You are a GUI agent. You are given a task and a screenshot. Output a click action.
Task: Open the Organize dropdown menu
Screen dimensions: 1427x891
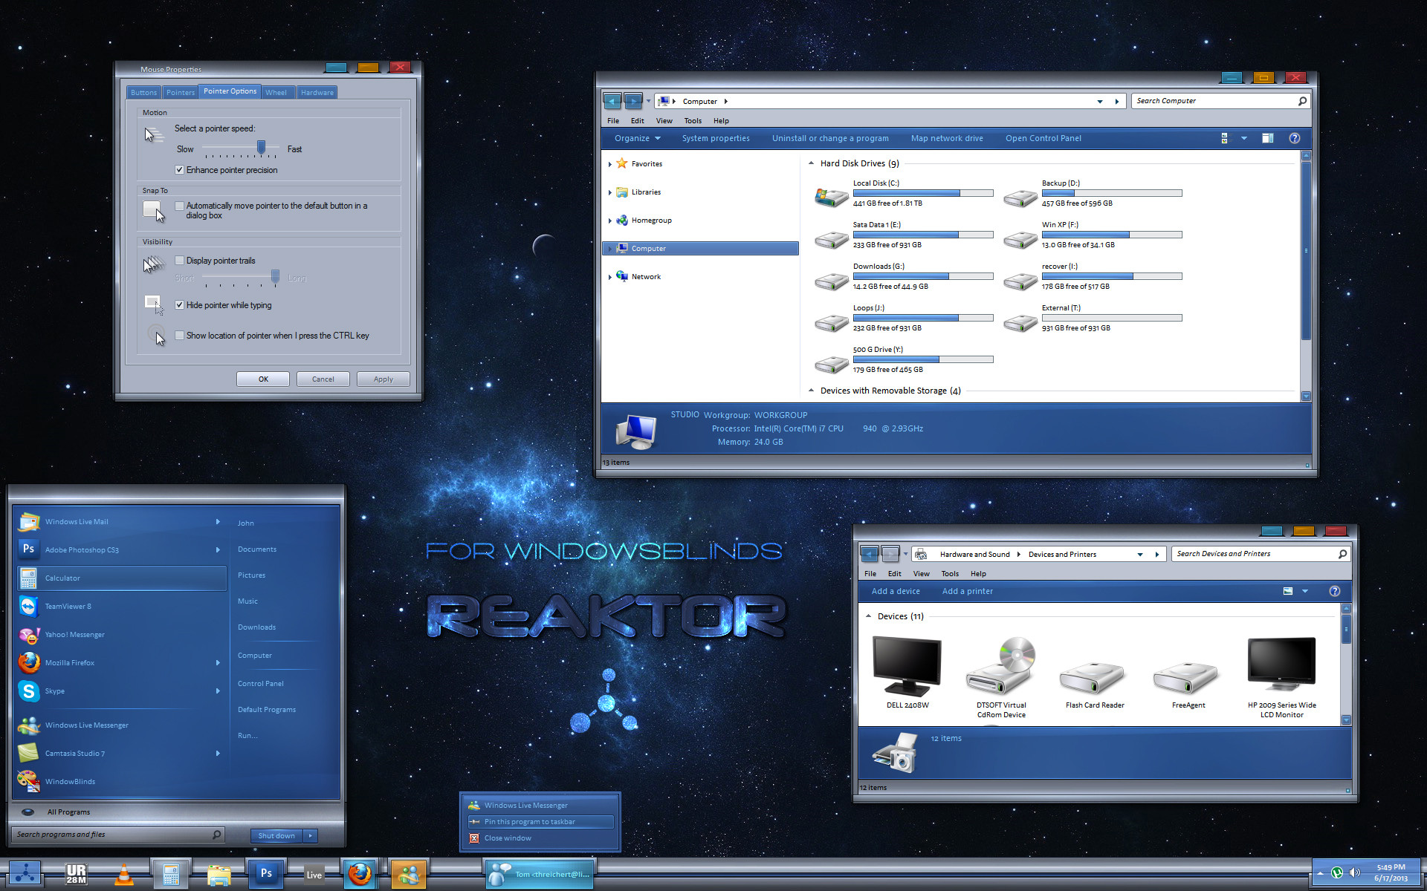pyautogui.click(x=637, y=138)
